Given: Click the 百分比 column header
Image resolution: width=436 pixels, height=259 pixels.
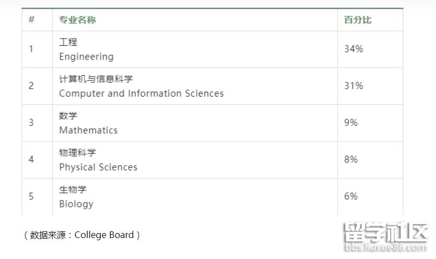Looking at the screenshot, I should [357, 20].
